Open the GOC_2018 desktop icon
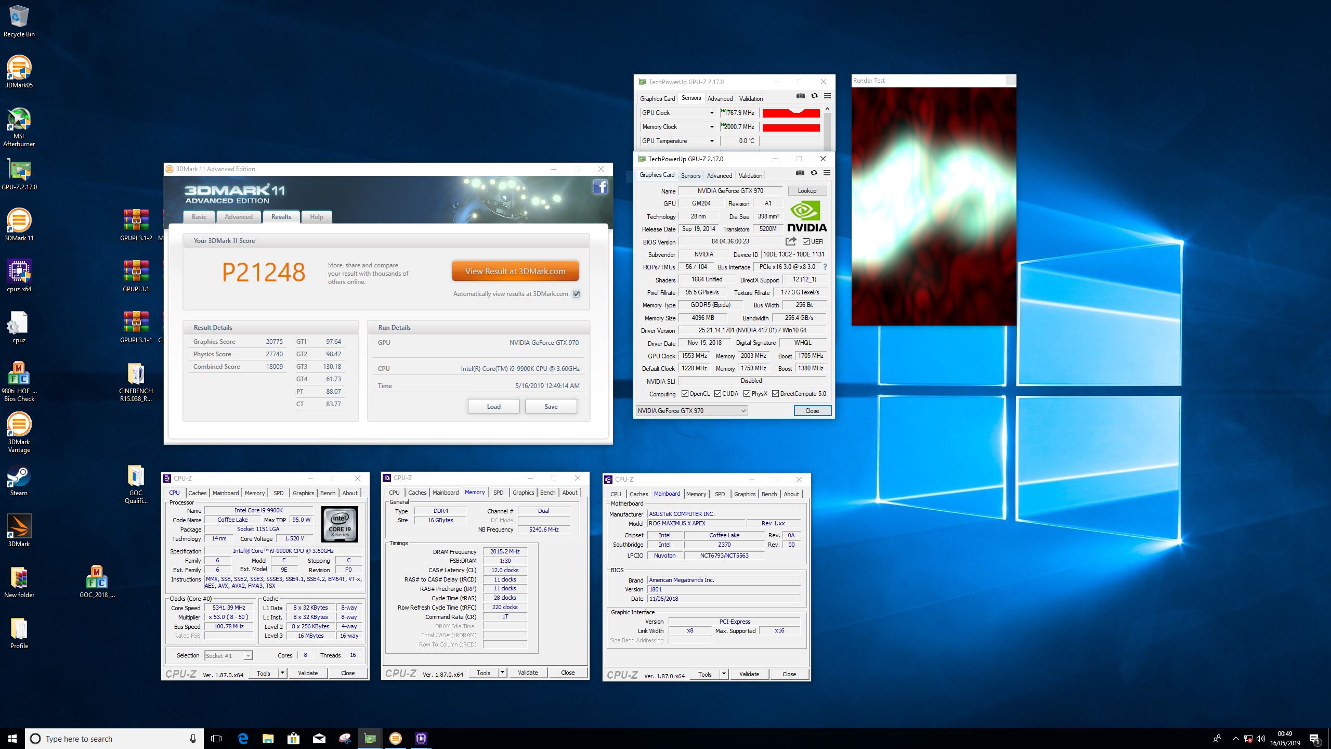Viewport: 1331px width, 749px height. 97,582
